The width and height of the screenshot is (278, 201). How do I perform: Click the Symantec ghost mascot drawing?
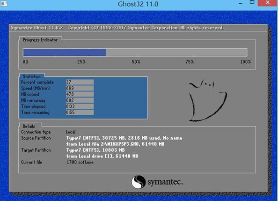pos(208,100)
